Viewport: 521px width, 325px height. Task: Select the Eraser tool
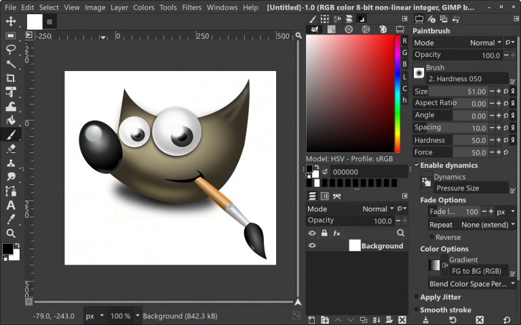11,149
